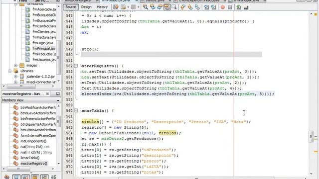Select iva(int idIVA) : String member

tap(36, 152)
